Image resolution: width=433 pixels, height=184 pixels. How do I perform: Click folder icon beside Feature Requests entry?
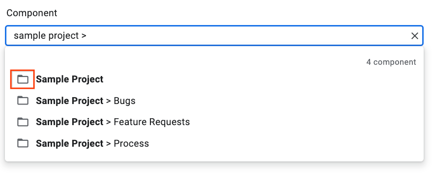click(x=23, y=122)
